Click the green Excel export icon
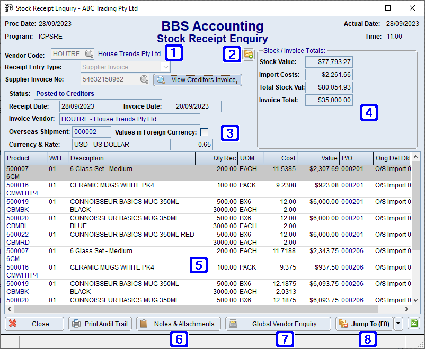 click(x=414, y=324)
